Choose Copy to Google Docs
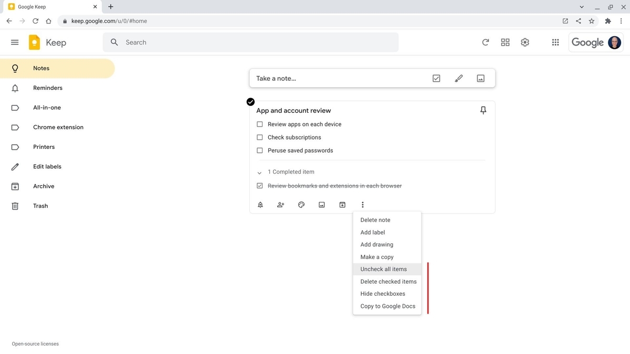 pyautogui.click(x=387, y=306)
